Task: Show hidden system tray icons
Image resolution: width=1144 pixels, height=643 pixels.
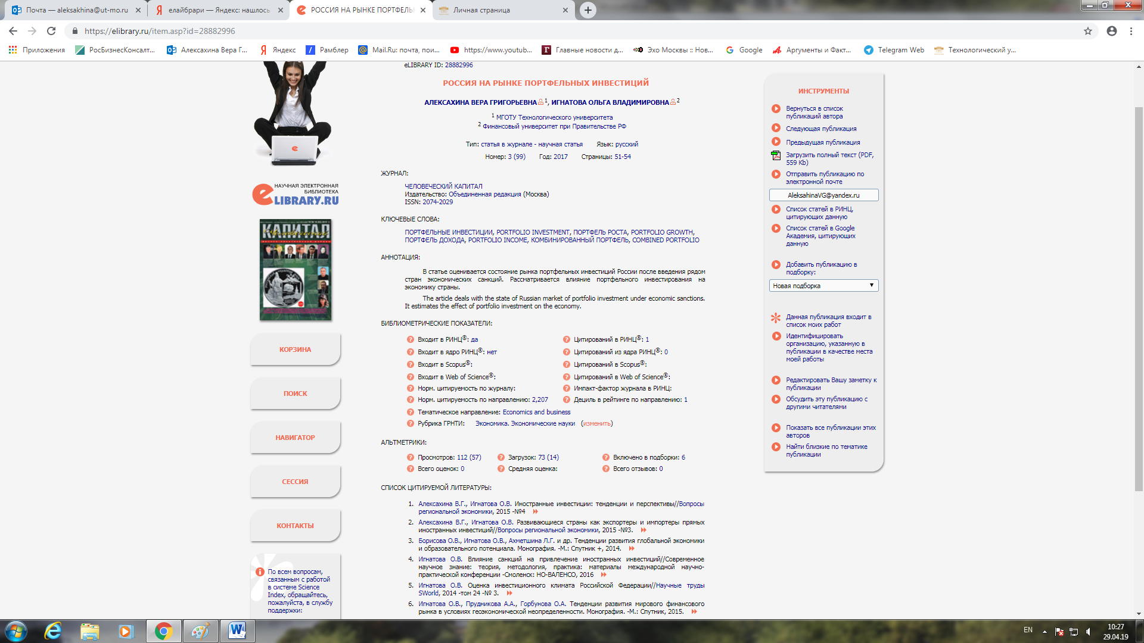Action: click(x=1044, y=631)
